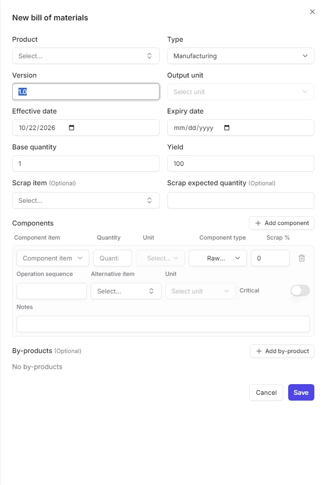Click the Scrap expected quantity input
This screenshot has height=485, width=326.
coord(241,200)
